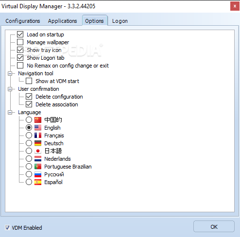Uncheck Delete configuration confirmation

point(29,97)
